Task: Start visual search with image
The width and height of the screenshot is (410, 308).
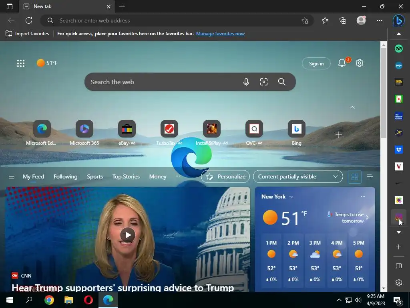Action: (x=264, y=82)
